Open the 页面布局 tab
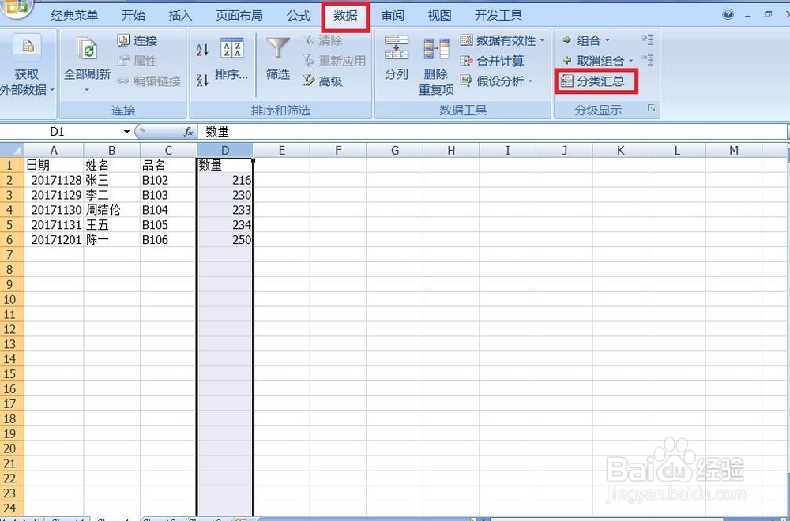The image size is (790, 521). coord(239,16)
